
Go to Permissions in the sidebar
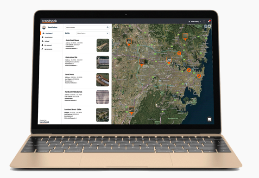point(51,38)
